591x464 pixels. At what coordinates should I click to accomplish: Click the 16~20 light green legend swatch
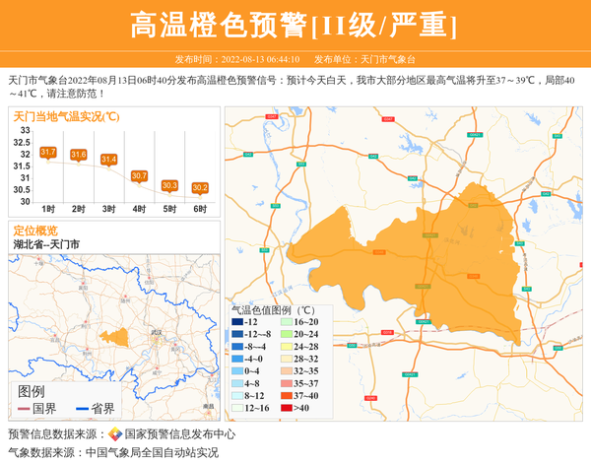286,322
